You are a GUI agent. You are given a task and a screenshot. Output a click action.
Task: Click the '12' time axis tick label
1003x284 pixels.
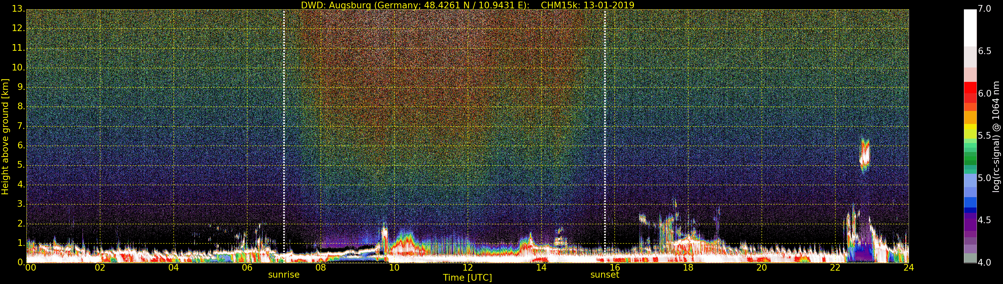pyautogui.click(x=468, y=268)
